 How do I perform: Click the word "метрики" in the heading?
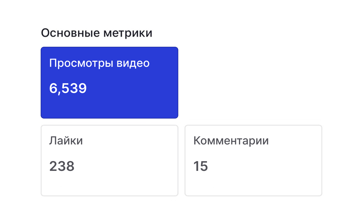[x=128, y=33]
